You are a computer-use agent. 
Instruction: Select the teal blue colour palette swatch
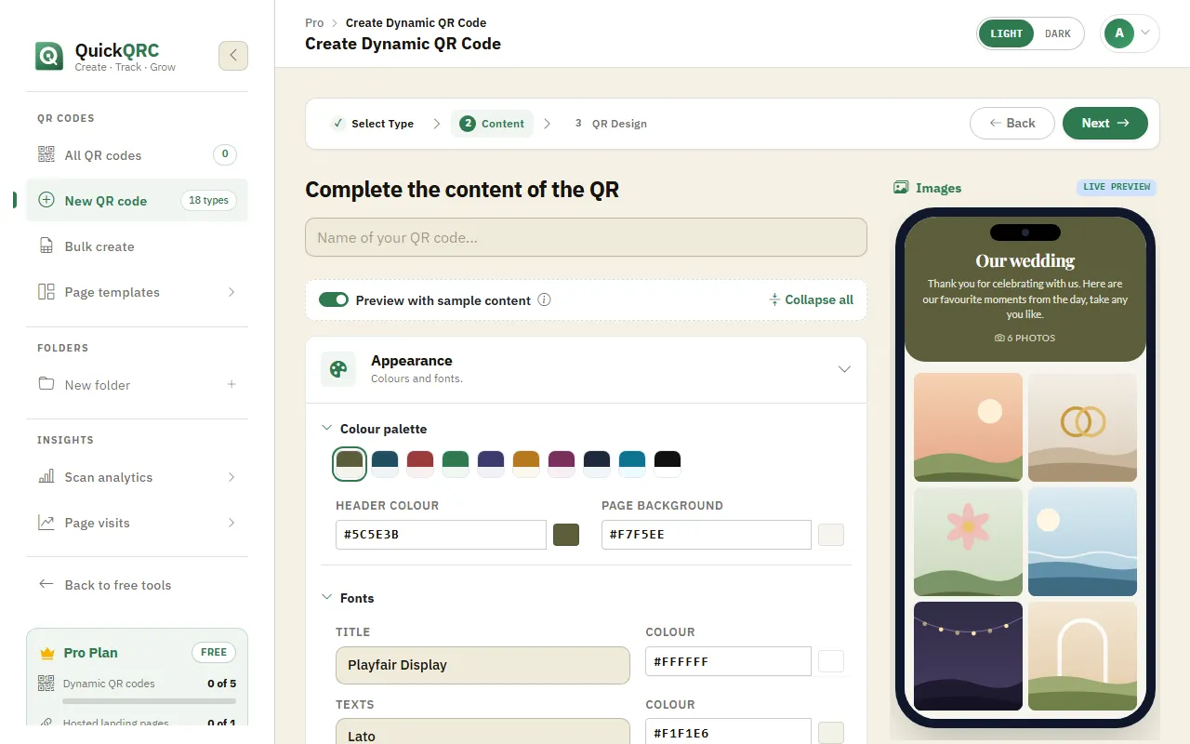632,463
